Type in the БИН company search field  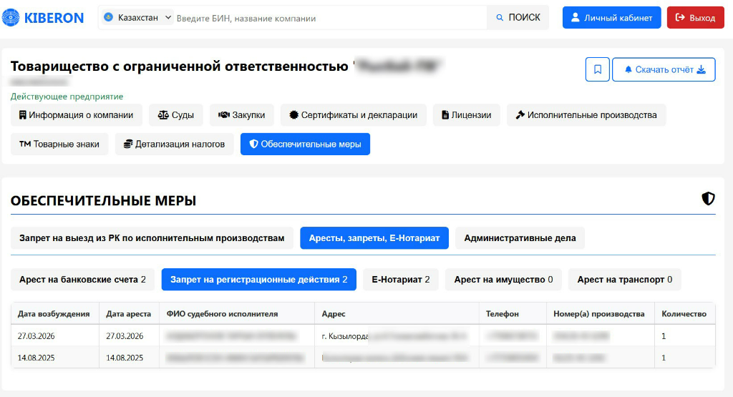(x=329, y=18)
